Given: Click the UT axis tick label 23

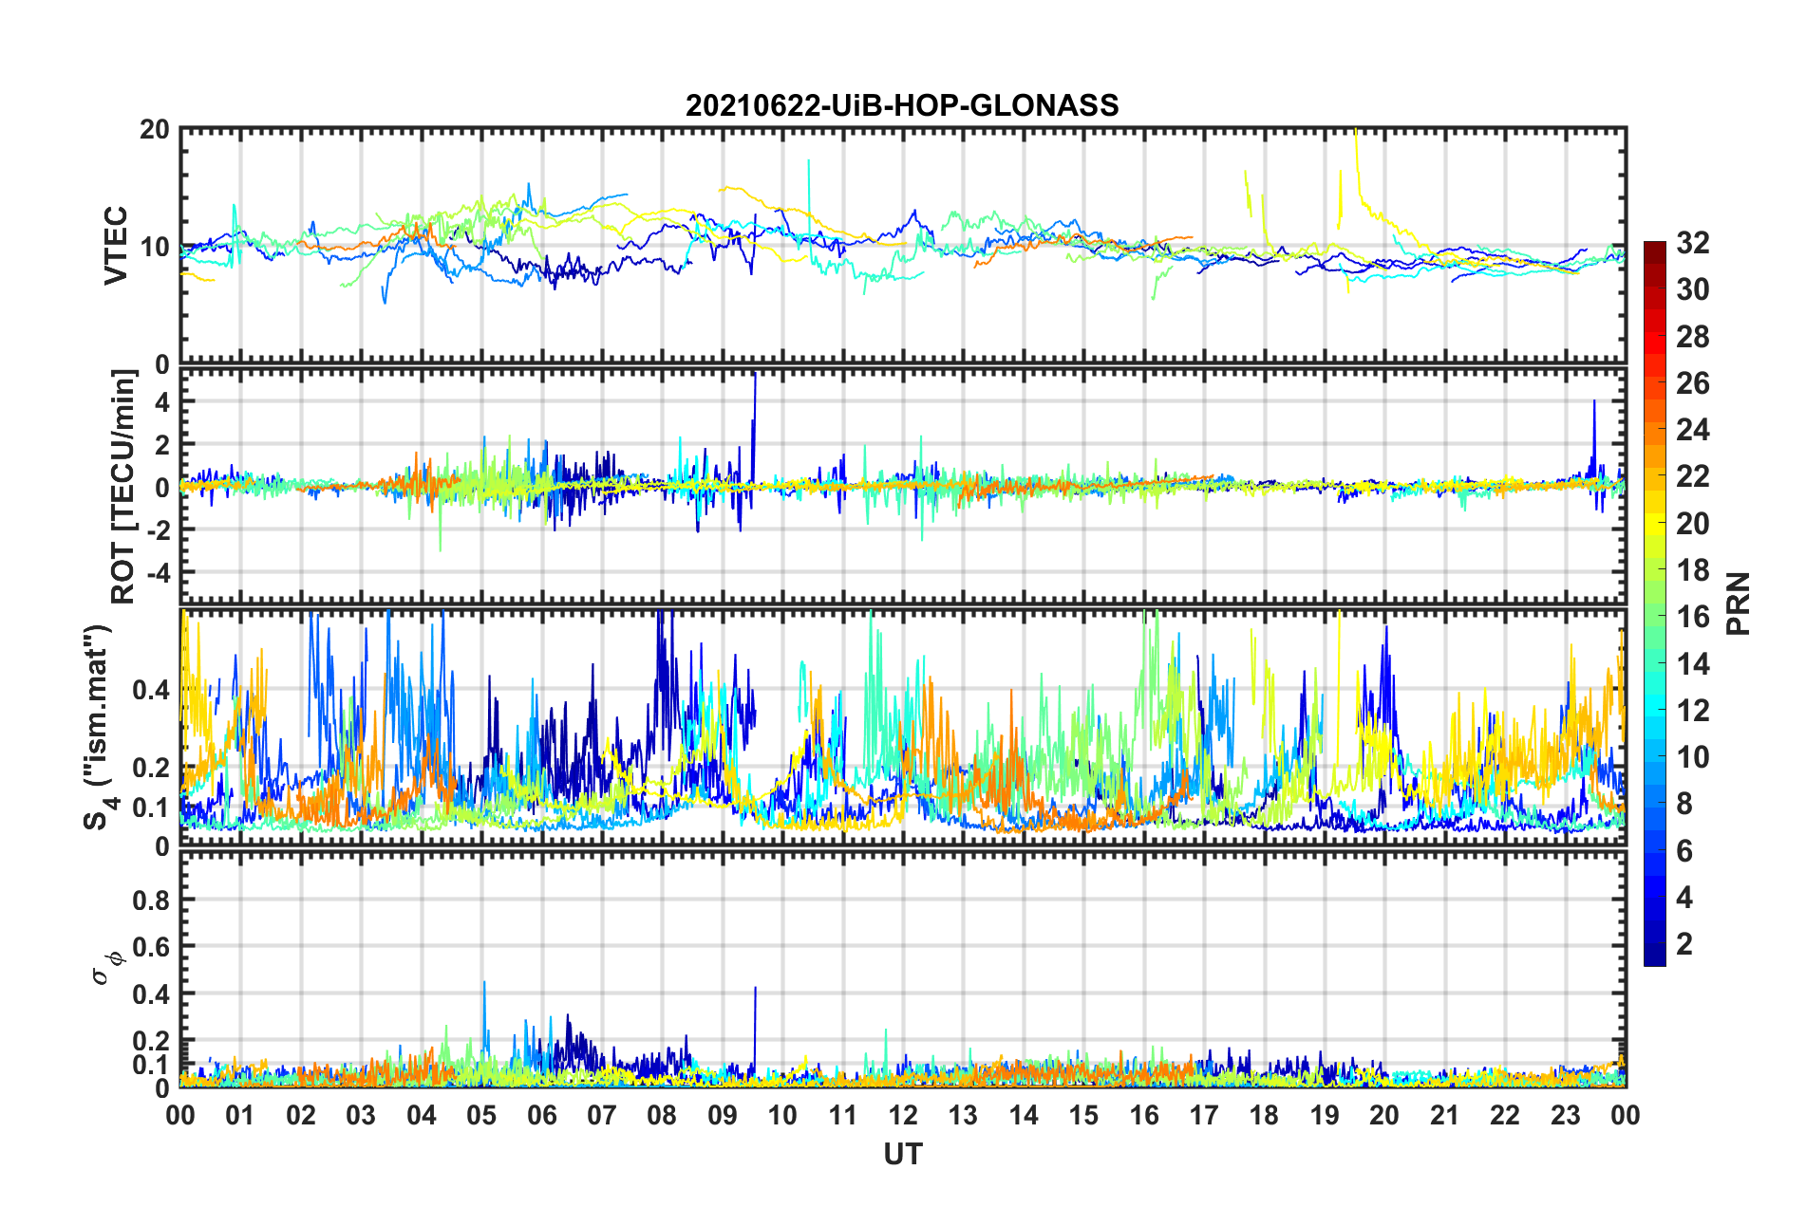Looking at the screenshot, I should 1566,1115.
